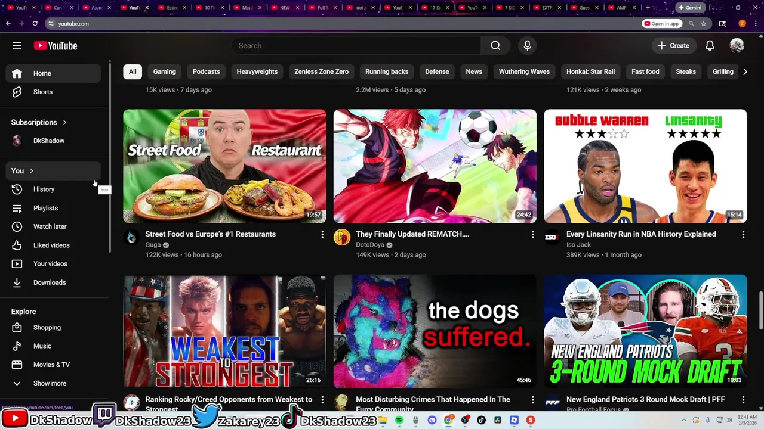Click the Gemini button in the tab bar
Screen dimensions: 764x429
click(x=689, y=8)
